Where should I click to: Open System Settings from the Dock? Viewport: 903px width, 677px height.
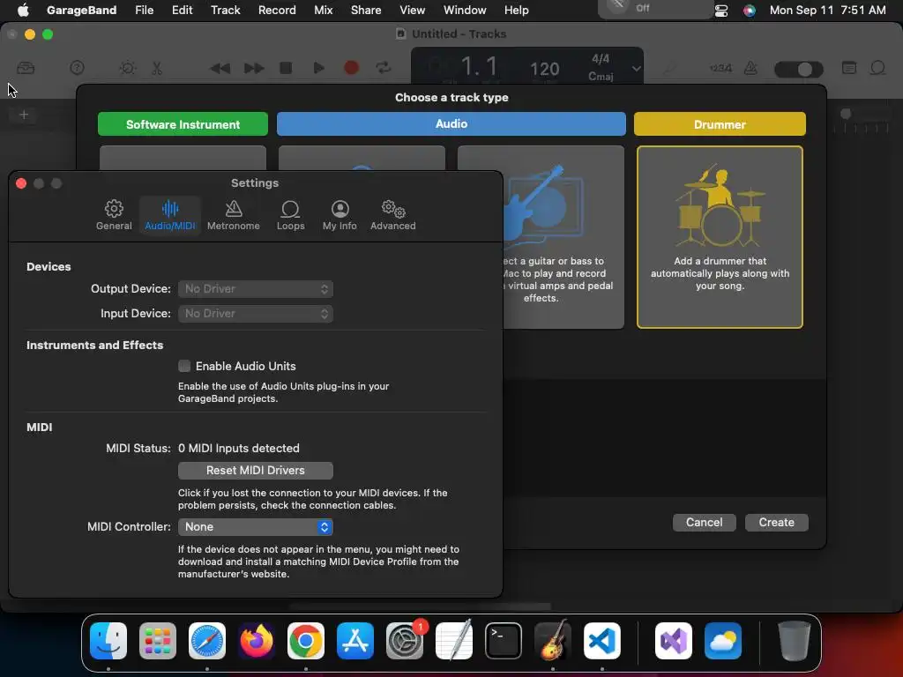click(x=404, y=641)
